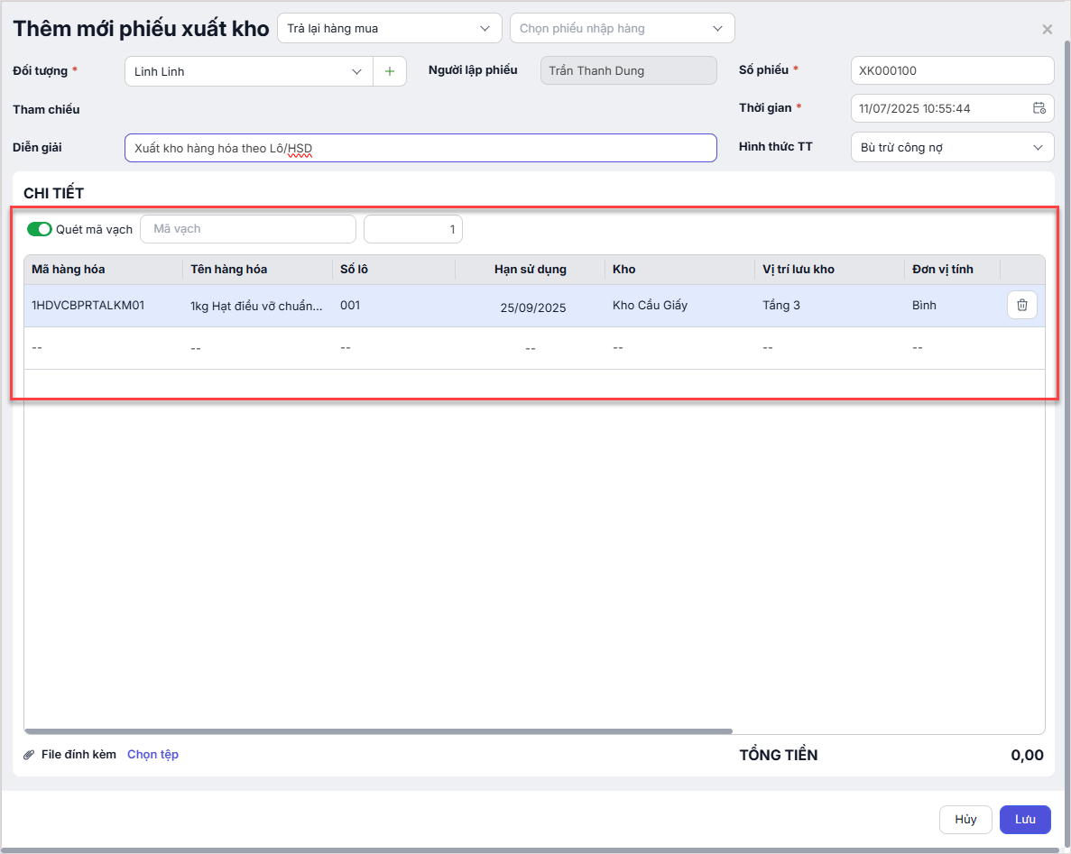Click the Hủy button

(965, 819)
